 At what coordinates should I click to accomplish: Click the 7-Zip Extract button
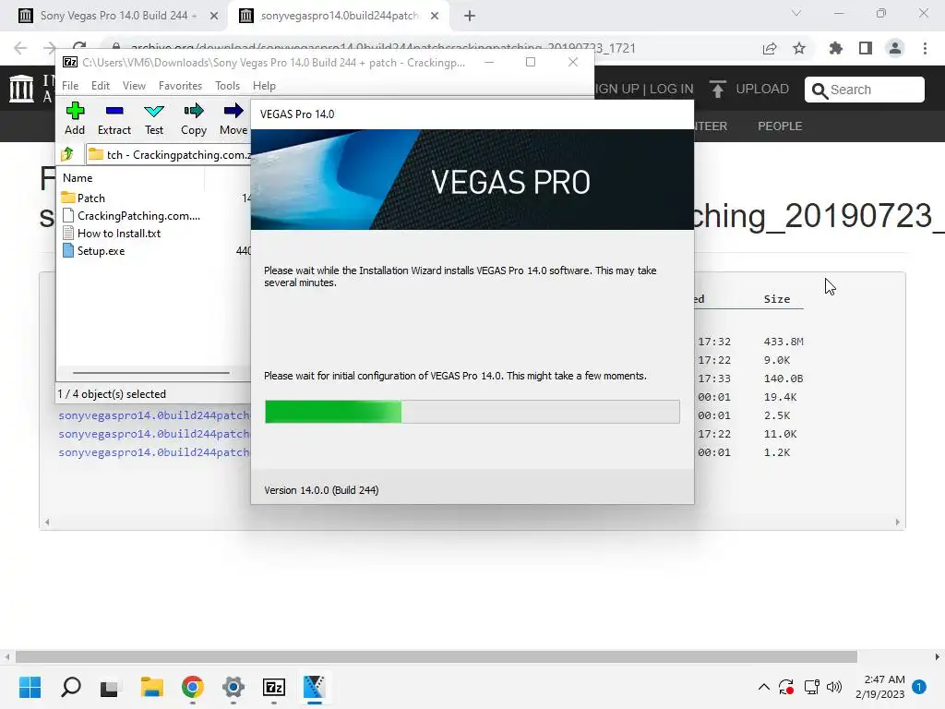(114, 119)
